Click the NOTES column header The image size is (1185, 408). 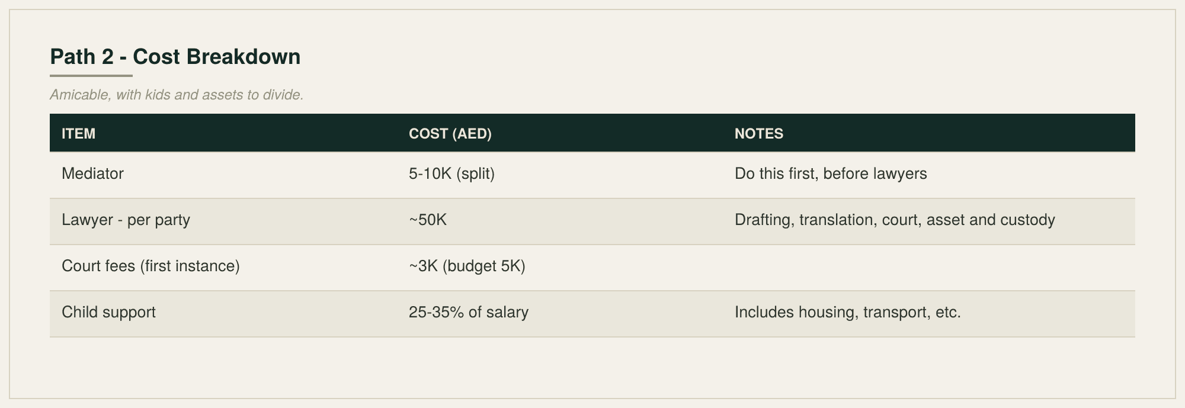pos(759,134)
